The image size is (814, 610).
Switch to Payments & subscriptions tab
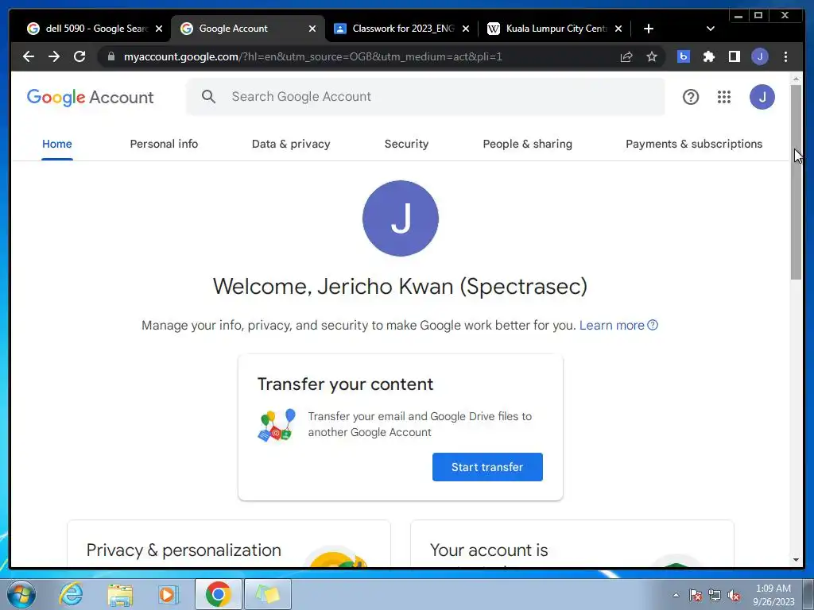(694, 145)
